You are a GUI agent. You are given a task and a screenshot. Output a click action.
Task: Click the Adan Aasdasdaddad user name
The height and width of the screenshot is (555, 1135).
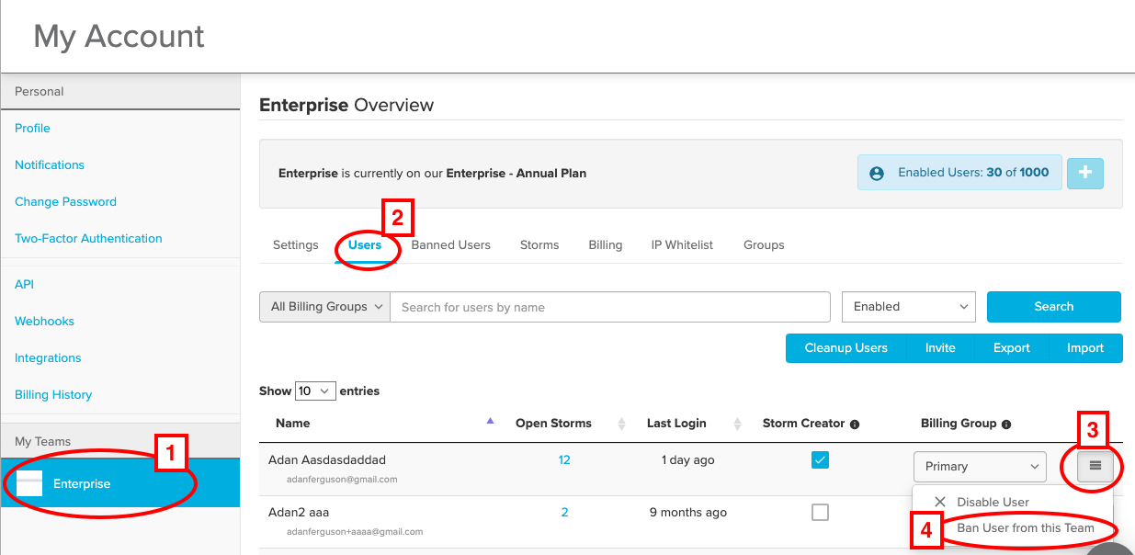tap(327, 459)
